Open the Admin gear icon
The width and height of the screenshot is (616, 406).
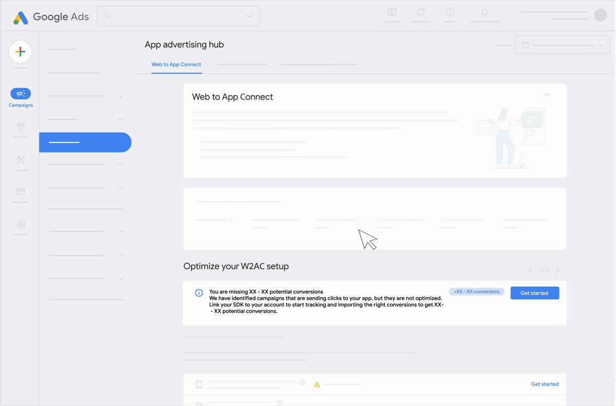coord(21,224)
